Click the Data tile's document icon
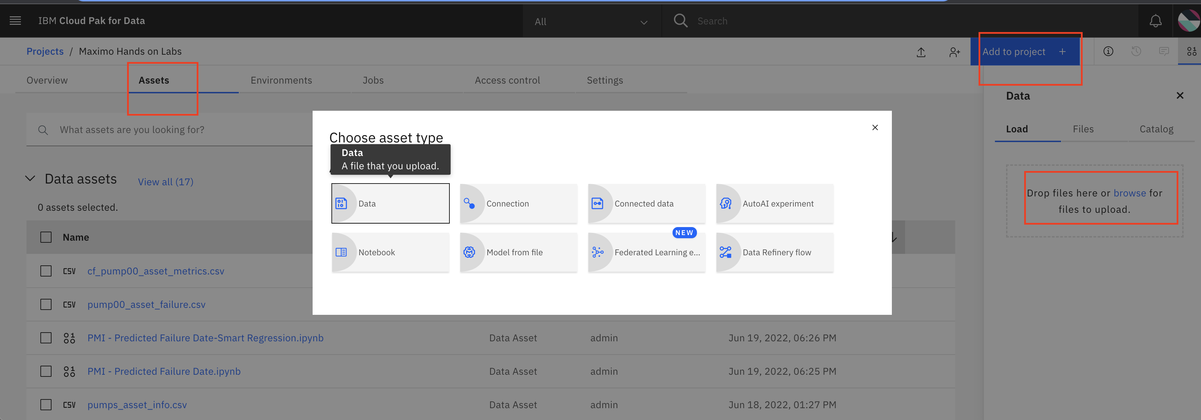 pos(341,203)
